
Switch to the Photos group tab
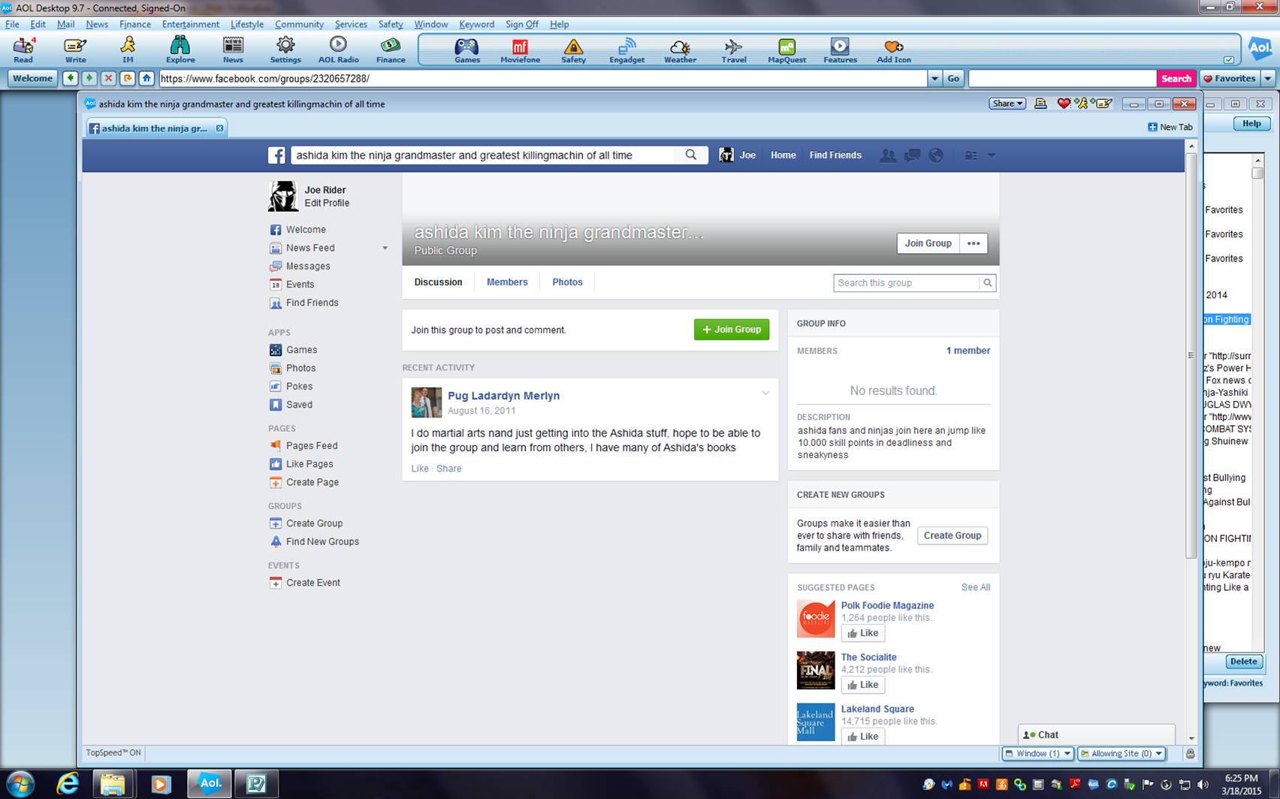point(567,282)
